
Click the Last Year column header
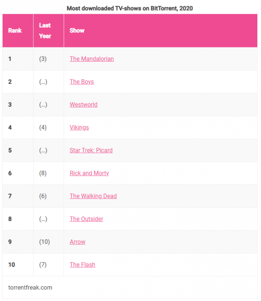pyautogui.click(x=45, y=31)
